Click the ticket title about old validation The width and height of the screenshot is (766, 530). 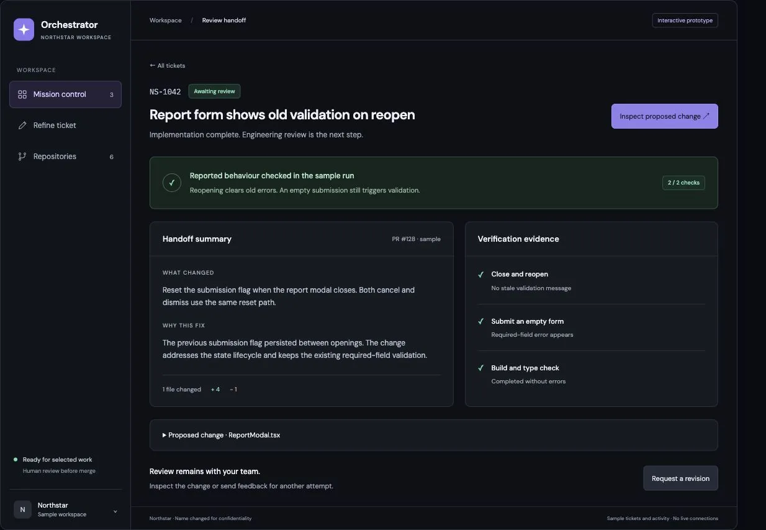[282, 115]
